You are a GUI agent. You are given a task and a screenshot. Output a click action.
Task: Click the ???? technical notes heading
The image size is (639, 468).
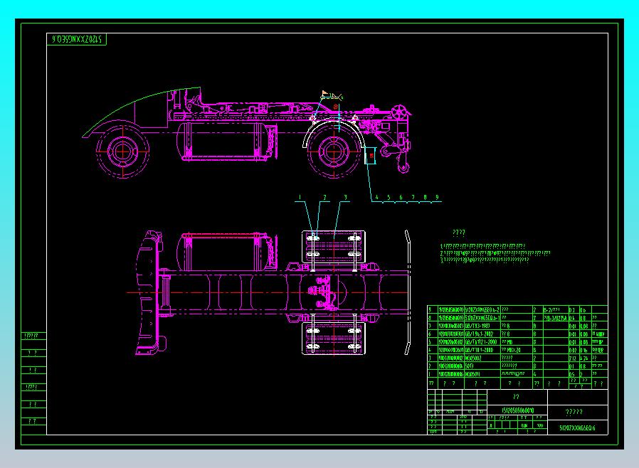click(459, 233)
